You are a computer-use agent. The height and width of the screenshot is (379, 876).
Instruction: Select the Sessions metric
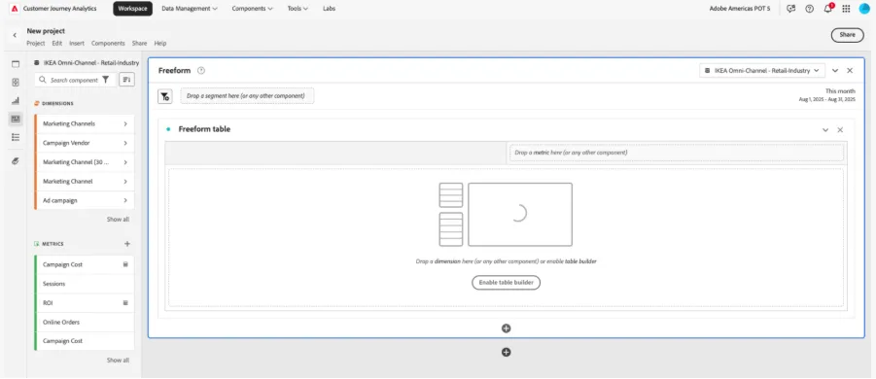(85, 284)
